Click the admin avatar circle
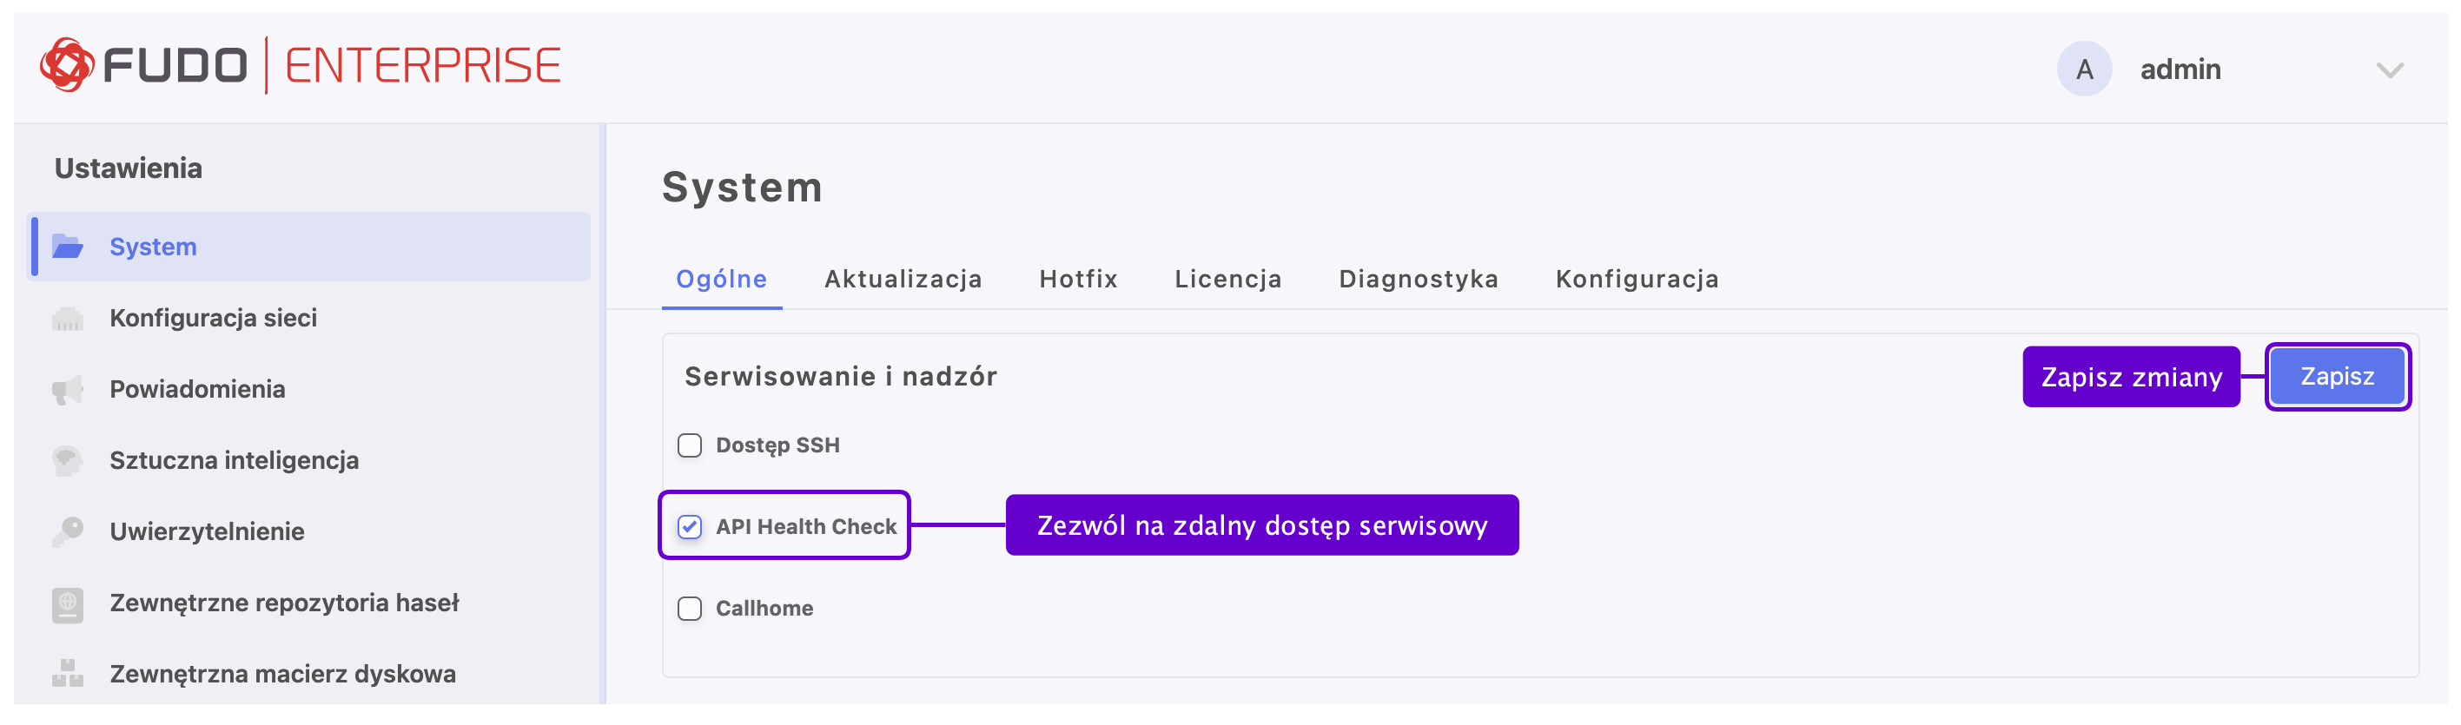2461x725 pixels. point(2084,69)
